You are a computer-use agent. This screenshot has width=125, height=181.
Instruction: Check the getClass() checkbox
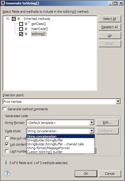click(21, 24)
